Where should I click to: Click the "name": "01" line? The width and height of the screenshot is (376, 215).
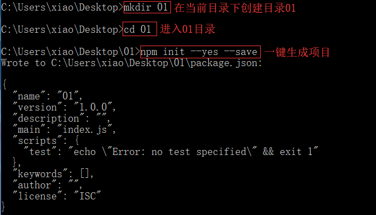point(47,96)
